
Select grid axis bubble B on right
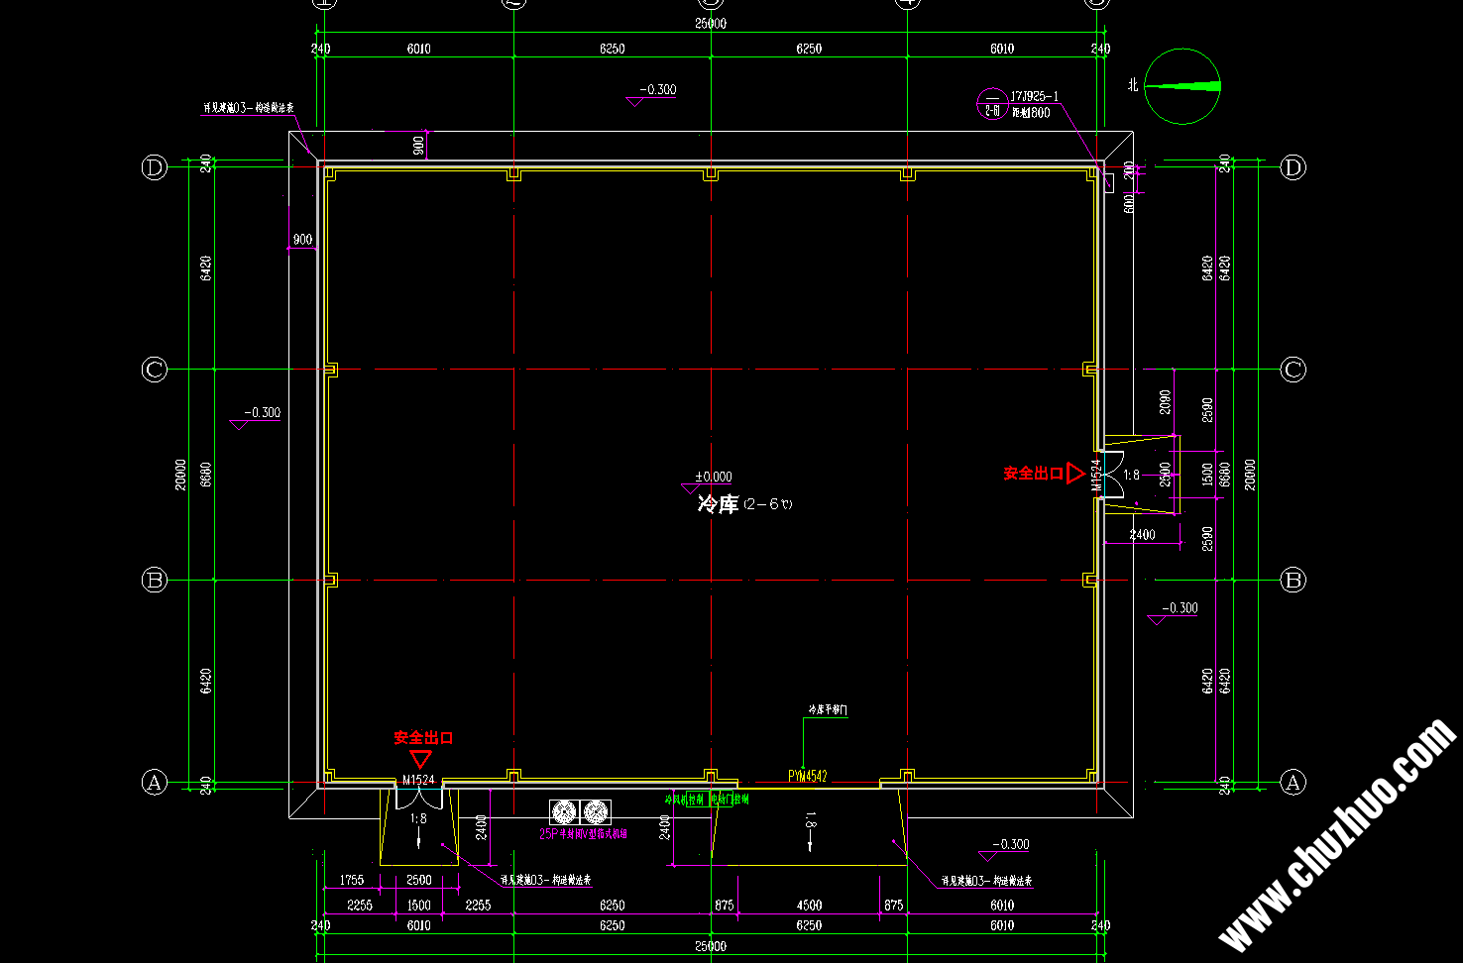point(1293,581)
